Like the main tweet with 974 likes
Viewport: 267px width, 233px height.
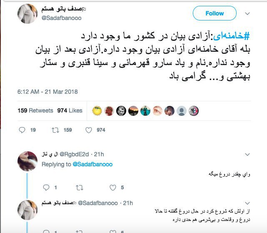(89, 130)
